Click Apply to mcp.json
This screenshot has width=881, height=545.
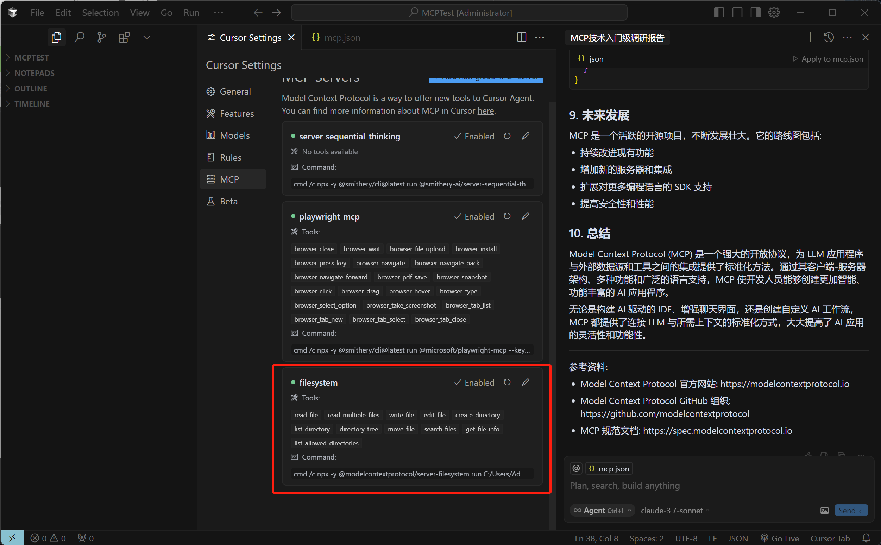click(827, 59)
